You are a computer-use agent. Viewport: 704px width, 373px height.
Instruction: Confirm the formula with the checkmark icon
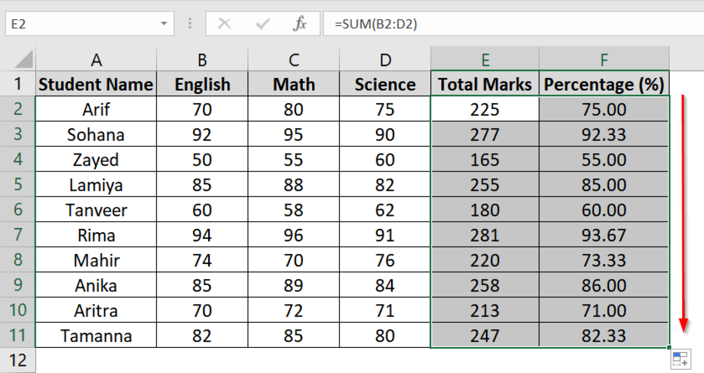[262, 23]
